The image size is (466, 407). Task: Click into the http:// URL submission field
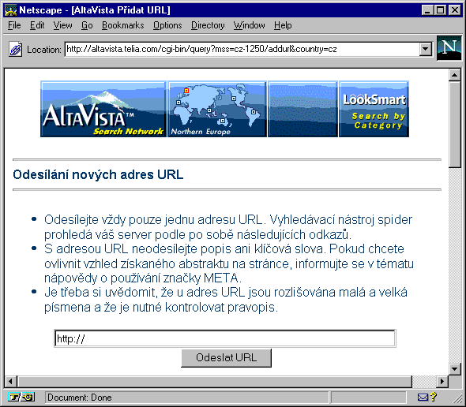coord(225,338)
